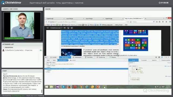Rotate the responsive viewport
The image size is (173, 97).
coord(65,28)
